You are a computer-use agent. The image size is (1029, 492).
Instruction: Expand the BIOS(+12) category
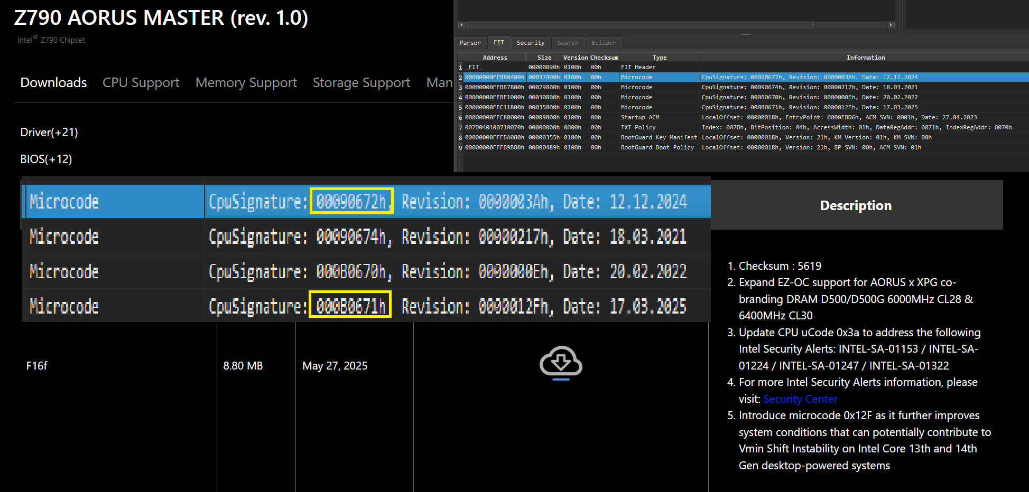(x=46, y=159)
